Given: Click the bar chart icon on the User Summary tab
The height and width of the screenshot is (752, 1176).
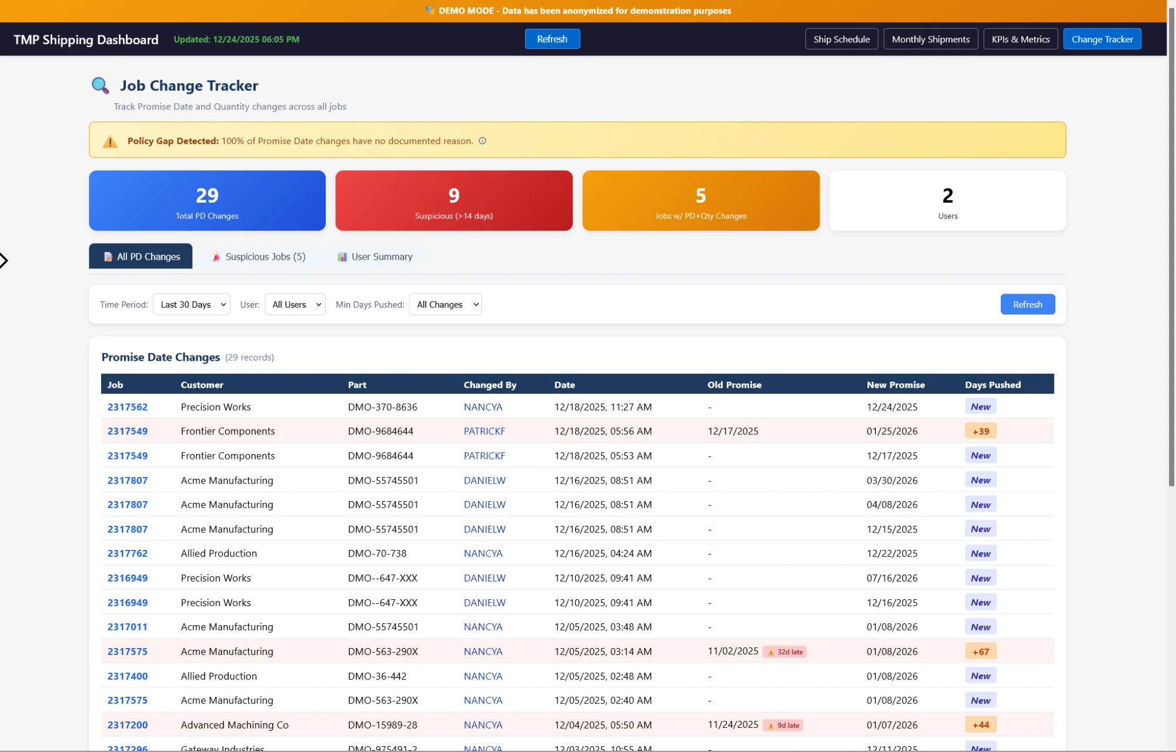Looking at the screenshot, I should pyautogui.click(x=342, y=257).
